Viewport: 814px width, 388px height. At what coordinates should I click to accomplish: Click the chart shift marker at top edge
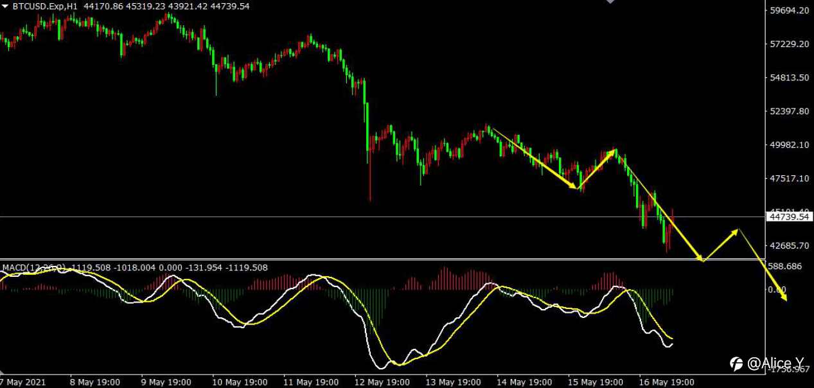[x=610, y=2]
